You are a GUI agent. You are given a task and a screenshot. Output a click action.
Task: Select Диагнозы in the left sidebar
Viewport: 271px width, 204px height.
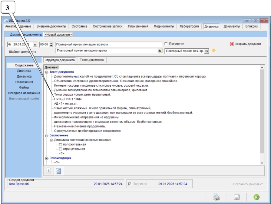[x=24, y=71]
